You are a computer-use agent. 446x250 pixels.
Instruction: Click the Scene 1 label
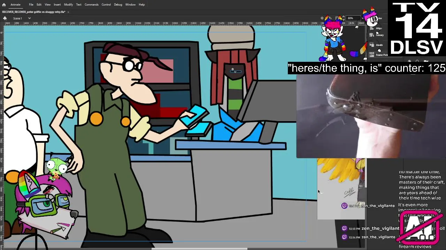17,18
